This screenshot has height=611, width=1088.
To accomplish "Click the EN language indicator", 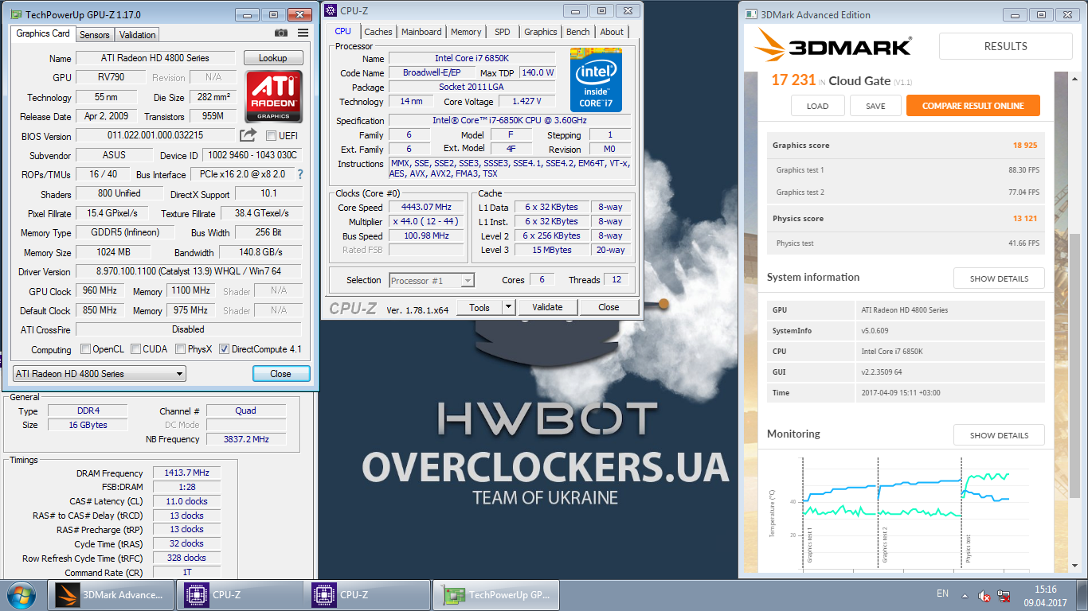I will click(x=942, y=593).
